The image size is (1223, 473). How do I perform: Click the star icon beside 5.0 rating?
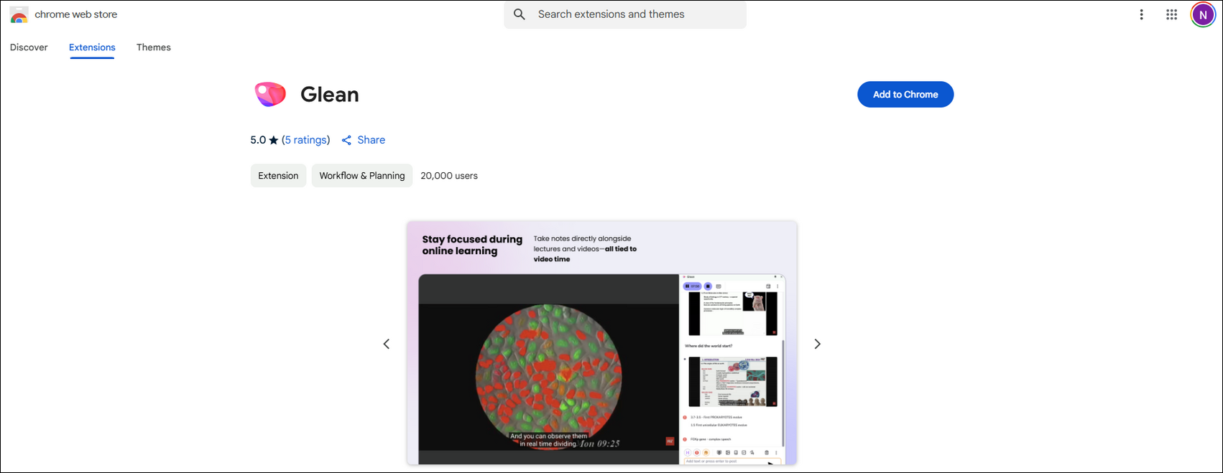coord(274,141)
